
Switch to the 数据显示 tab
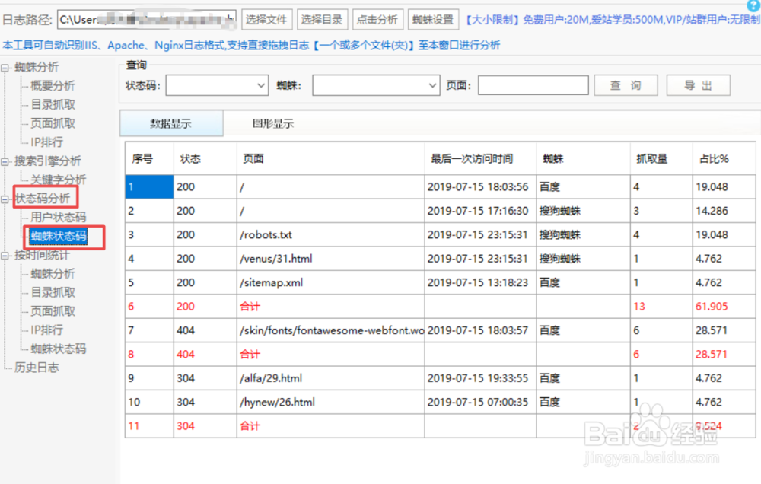click(x=171, y=123)
